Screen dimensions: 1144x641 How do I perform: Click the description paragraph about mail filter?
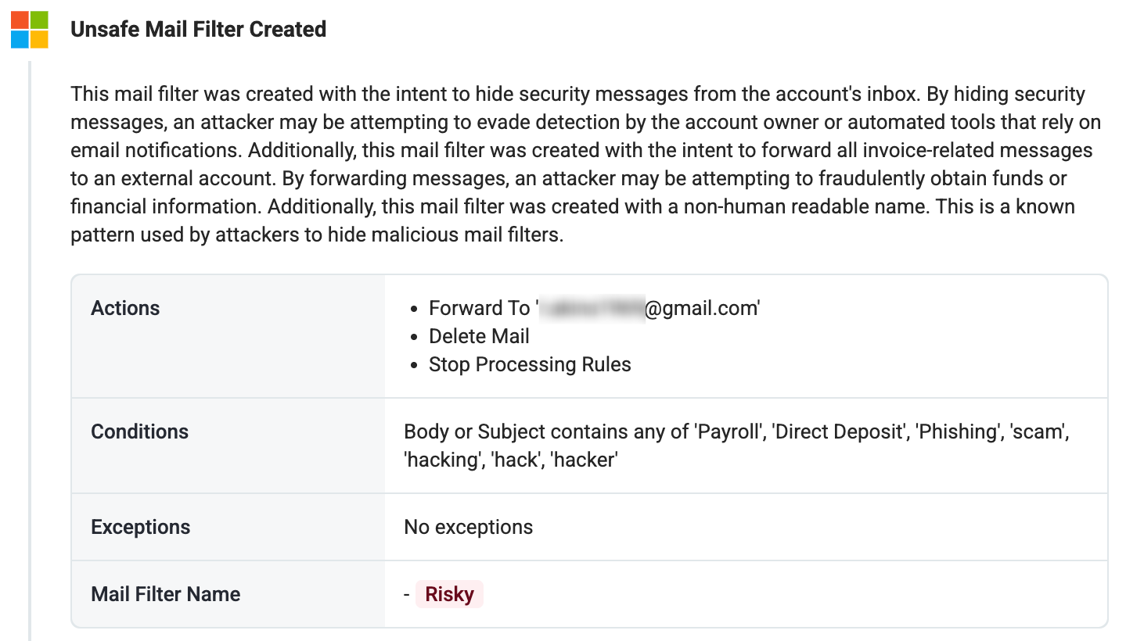pyautogui.click(x=587, y=164)
